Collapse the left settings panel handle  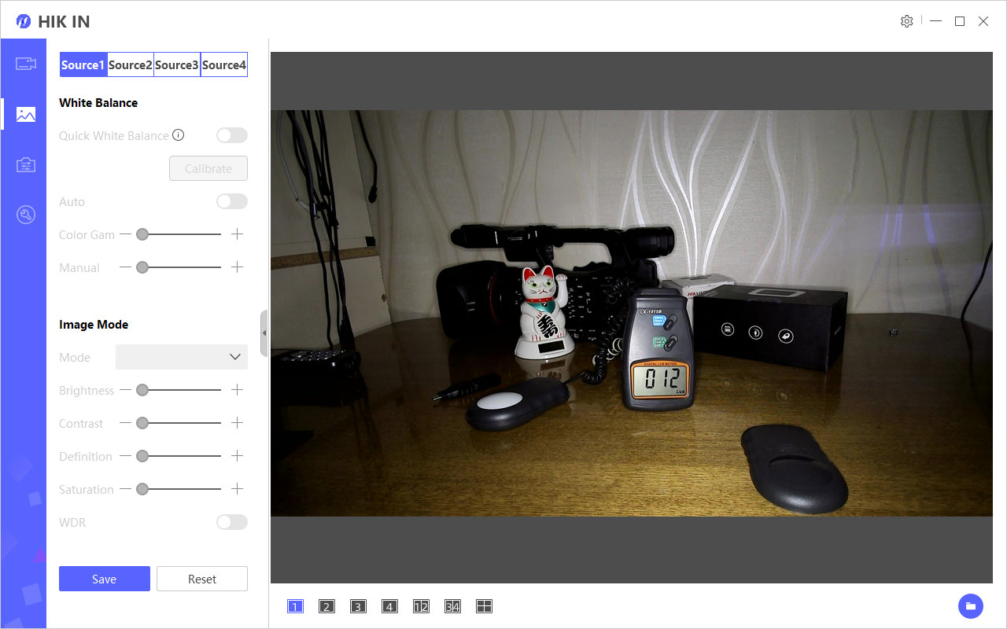coord(264,333)
